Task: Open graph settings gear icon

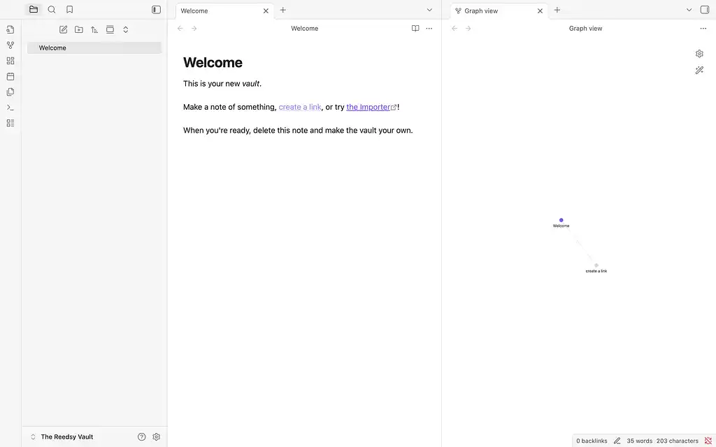Action: click(699, 54)
